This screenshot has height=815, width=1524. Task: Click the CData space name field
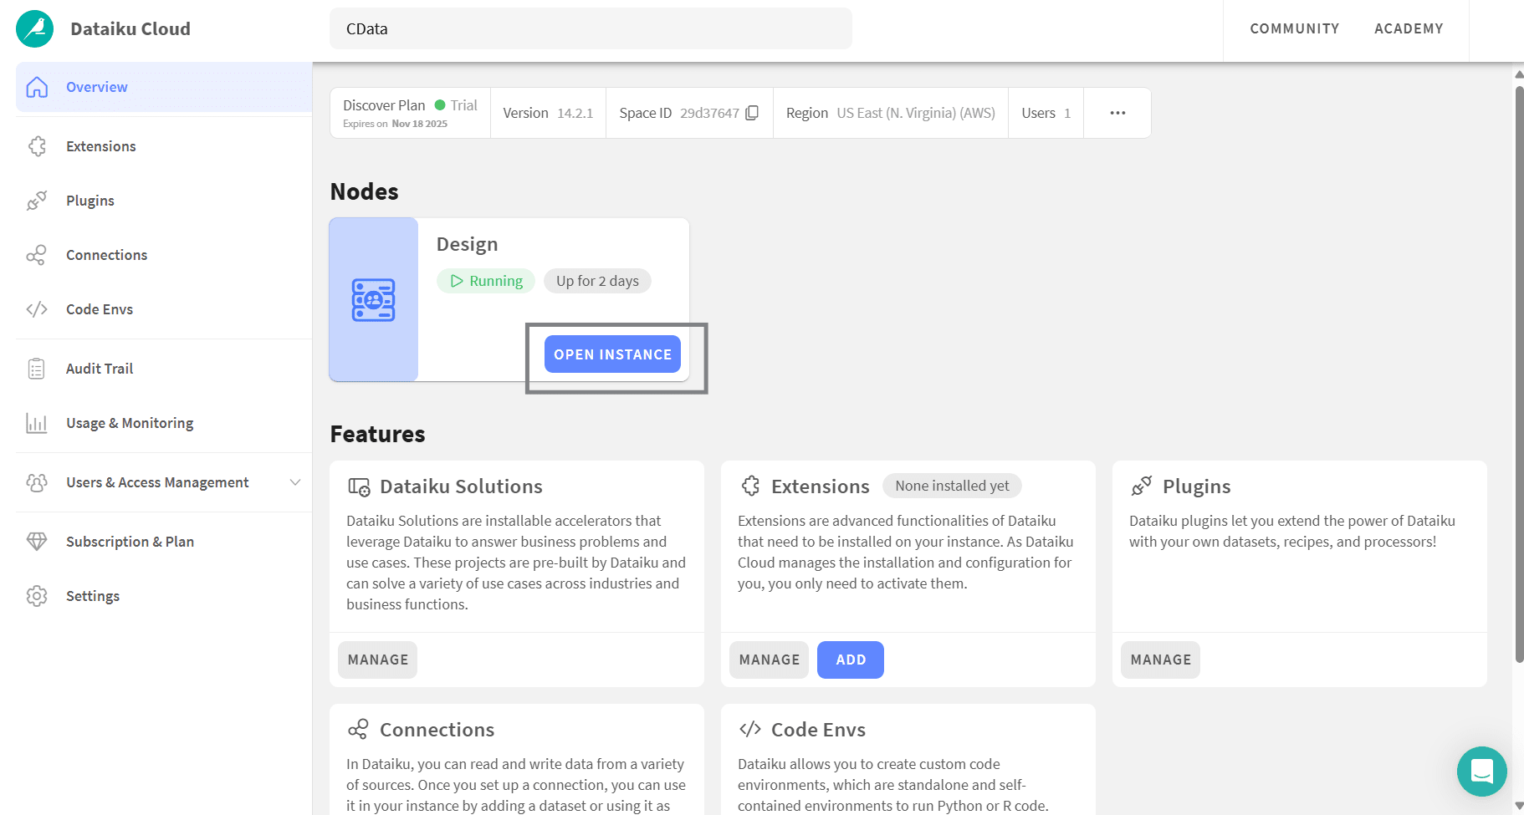coord(591,28)
